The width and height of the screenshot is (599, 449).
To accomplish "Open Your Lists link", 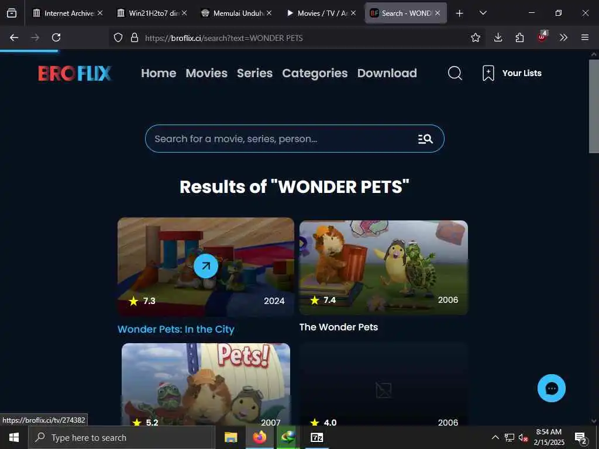I will (522, 73).
